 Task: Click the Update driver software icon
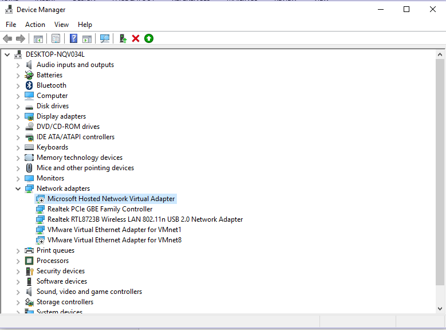point(123,38)
